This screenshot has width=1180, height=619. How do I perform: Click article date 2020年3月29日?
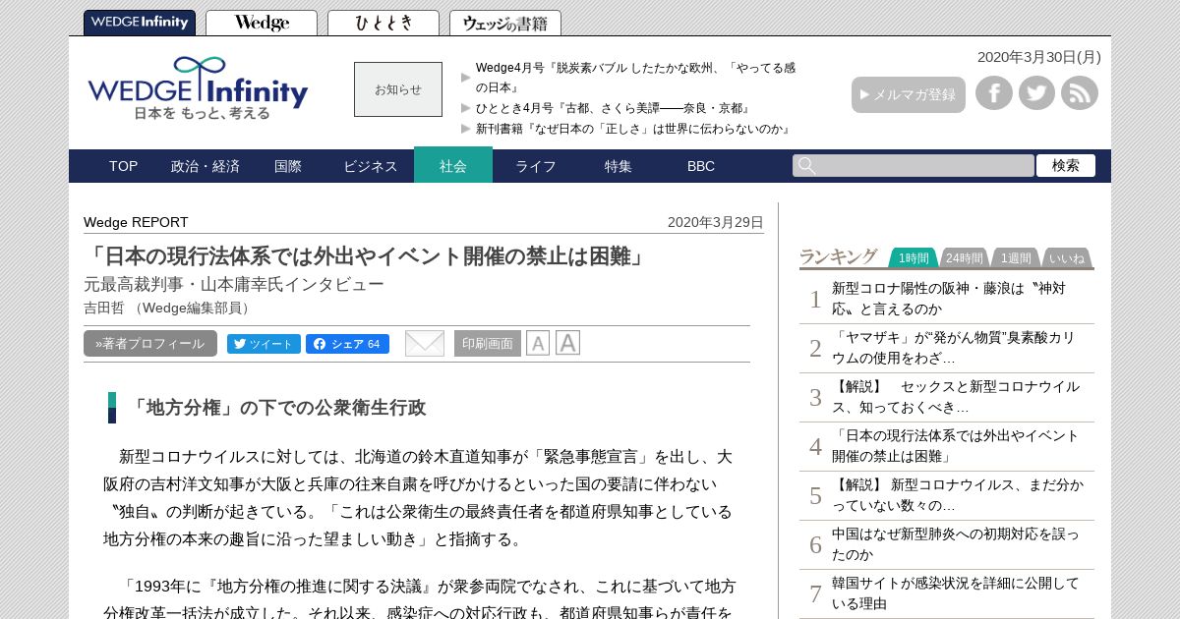(x=716, y=222)
